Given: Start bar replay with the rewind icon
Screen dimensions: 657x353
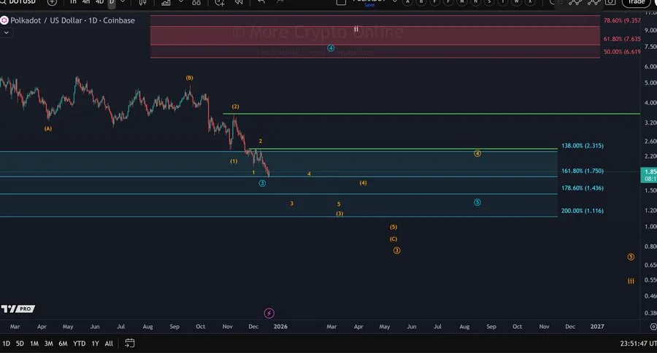Looking at the screenshot, I should pyautogui.click(x=239, y=2).
